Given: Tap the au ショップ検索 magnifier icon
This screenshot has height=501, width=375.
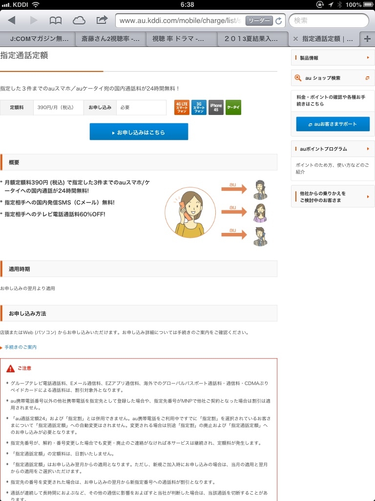Looking at the screenshot, I should [x=298, y=78].
